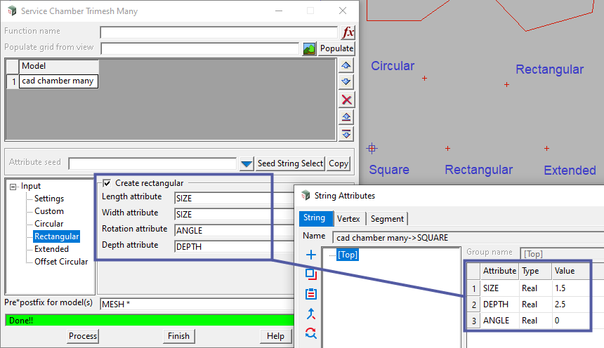Click the Length attribute SIZE field

232,198
